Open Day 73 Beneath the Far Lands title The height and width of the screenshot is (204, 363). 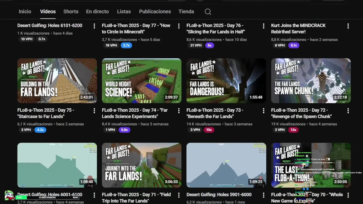point(215,113)
